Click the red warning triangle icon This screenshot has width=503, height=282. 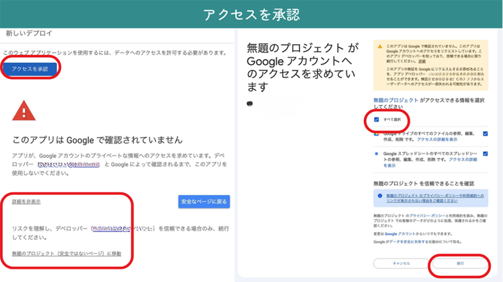(24, 111)
